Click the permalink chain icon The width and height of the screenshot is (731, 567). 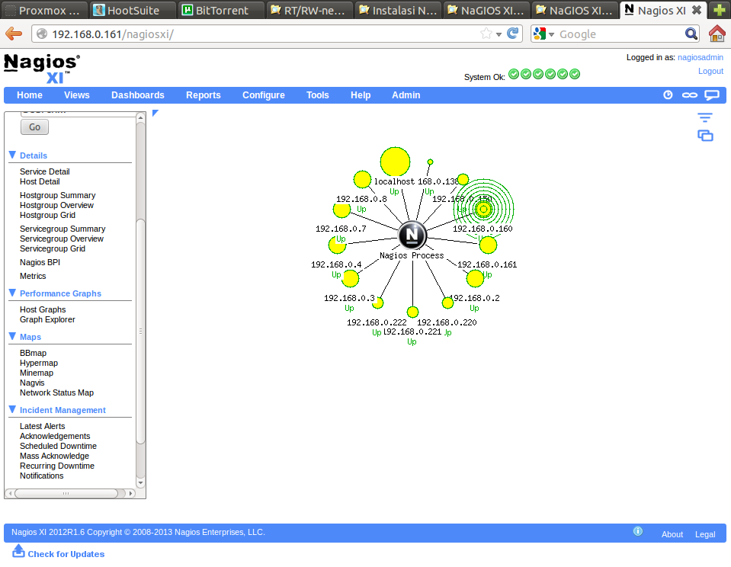[x=689, y=95]
